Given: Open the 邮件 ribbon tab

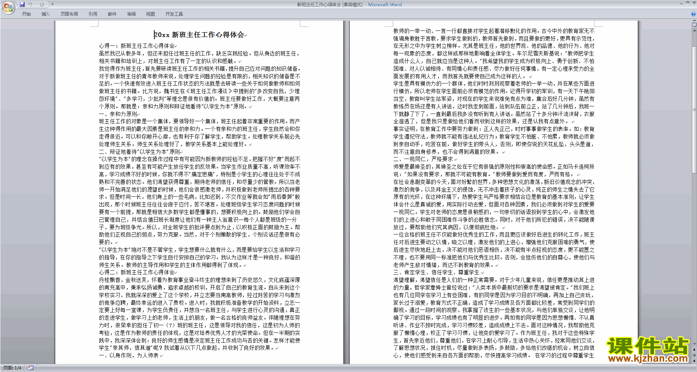Looking at the screenshot, I should click(x=112, y=14).
